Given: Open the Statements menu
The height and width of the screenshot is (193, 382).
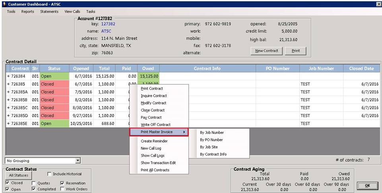Looking at the screenshot, I should point(49,12).
